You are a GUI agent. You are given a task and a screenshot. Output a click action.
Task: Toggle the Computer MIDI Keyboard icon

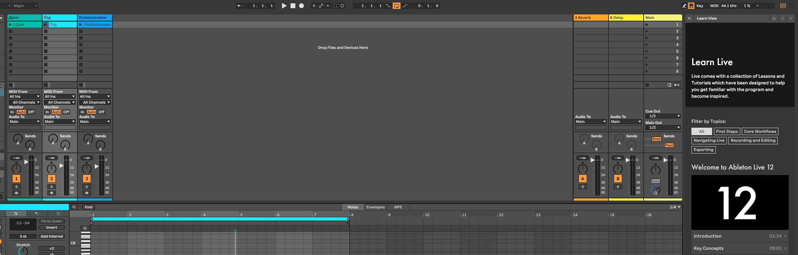click(x=691, y=6)
